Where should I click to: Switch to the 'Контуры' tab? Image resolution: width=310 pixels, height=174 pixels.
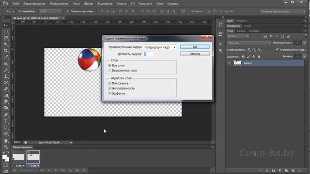tap(254, 31)
